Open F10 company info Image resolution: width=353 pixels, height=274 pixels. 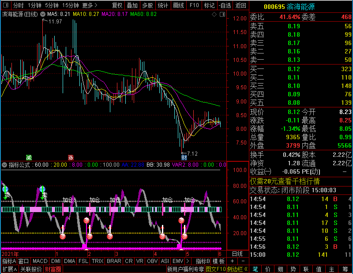pos(194,5)
